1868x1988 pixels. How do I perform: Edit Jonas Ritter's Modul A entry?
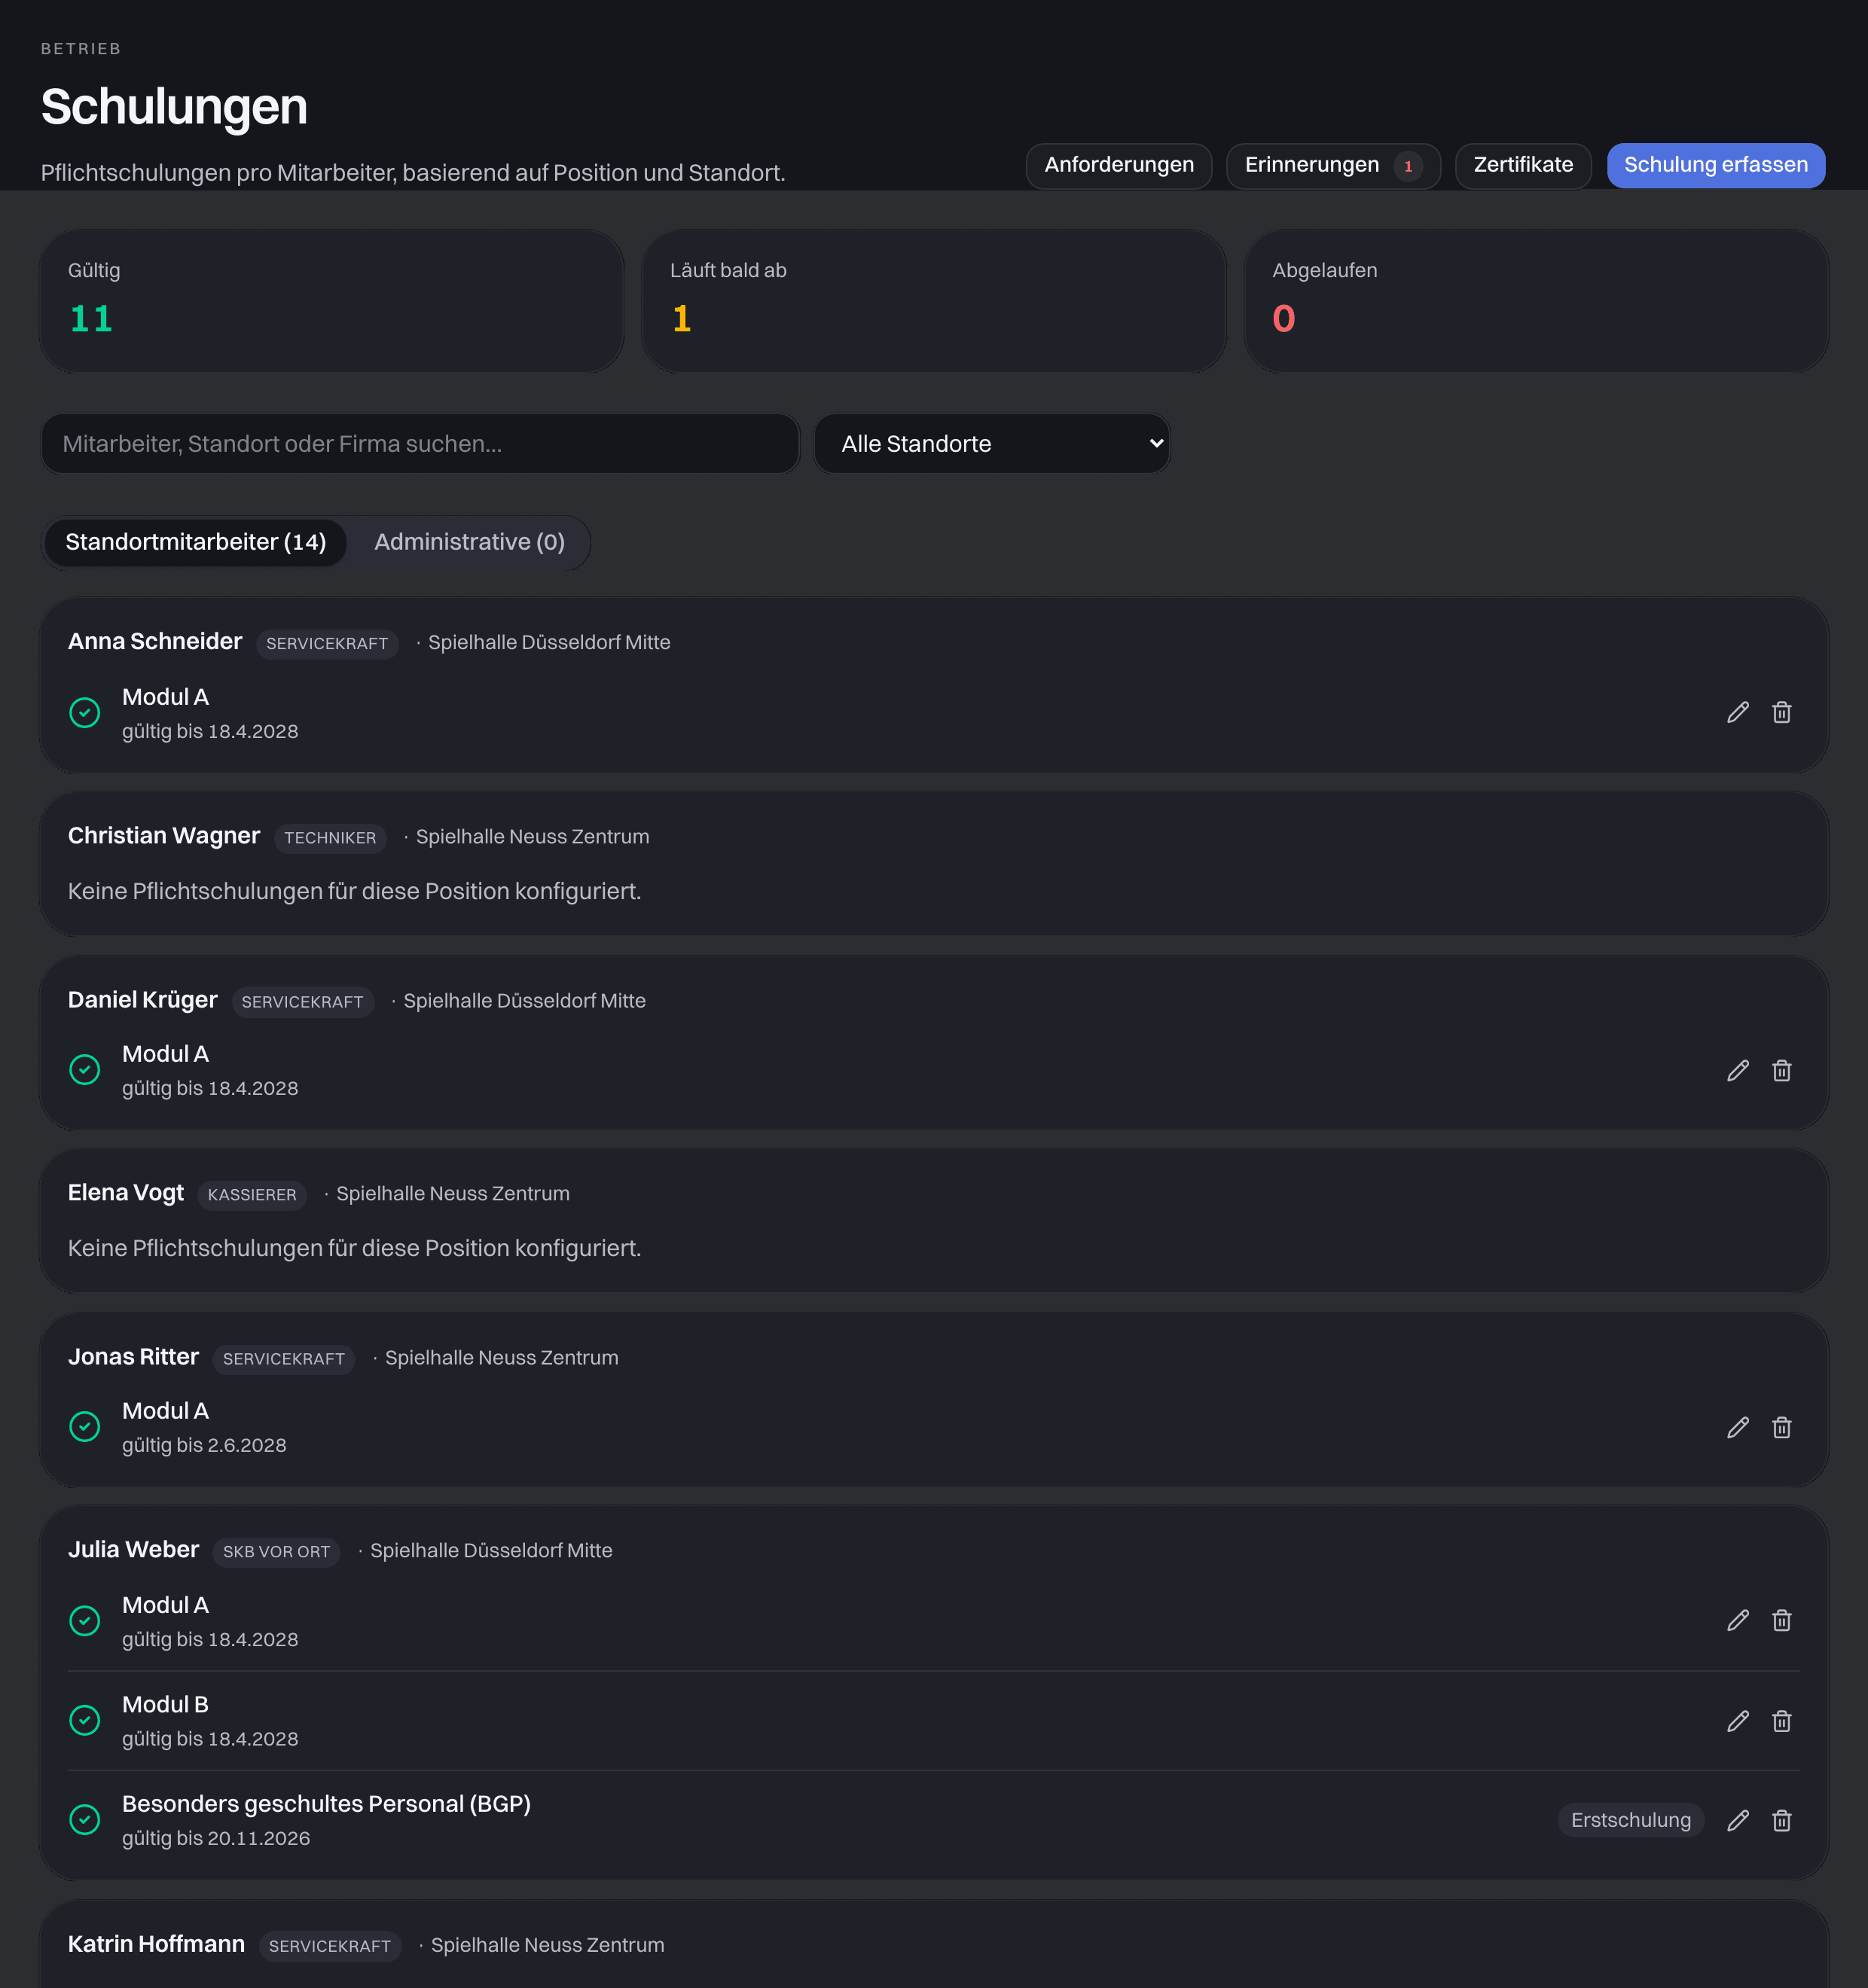point(1738,1427)
